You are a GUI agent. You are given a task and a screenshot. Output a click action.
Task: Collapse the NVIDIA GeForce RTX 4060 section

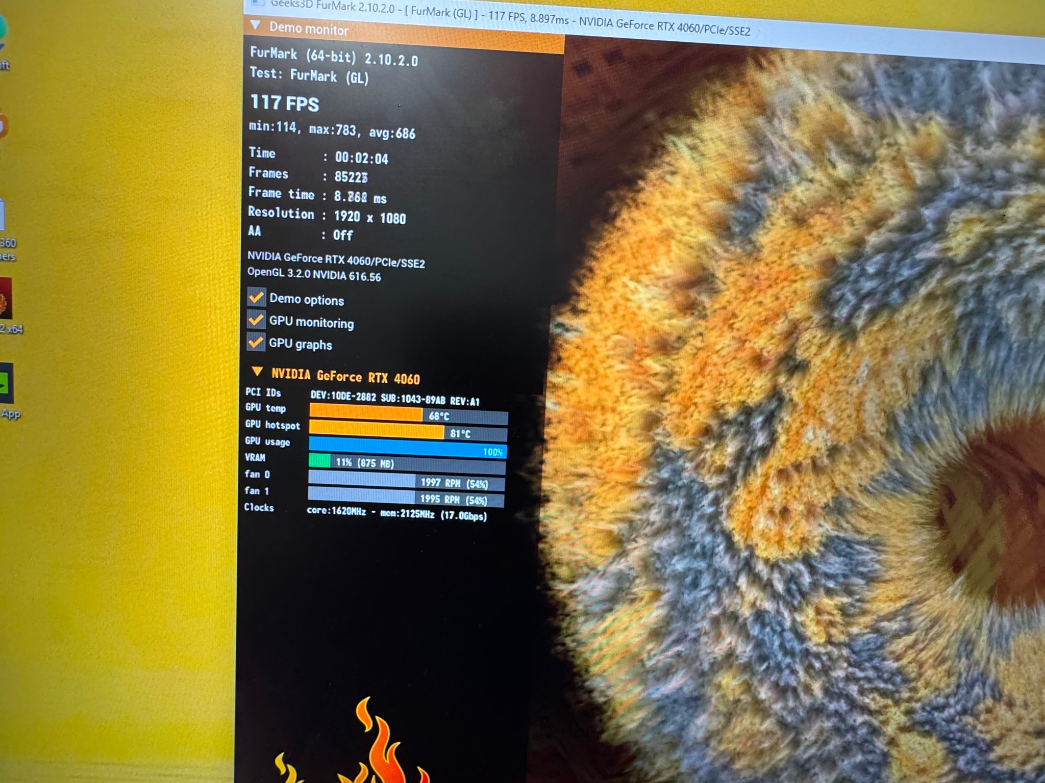click(258, 372)
